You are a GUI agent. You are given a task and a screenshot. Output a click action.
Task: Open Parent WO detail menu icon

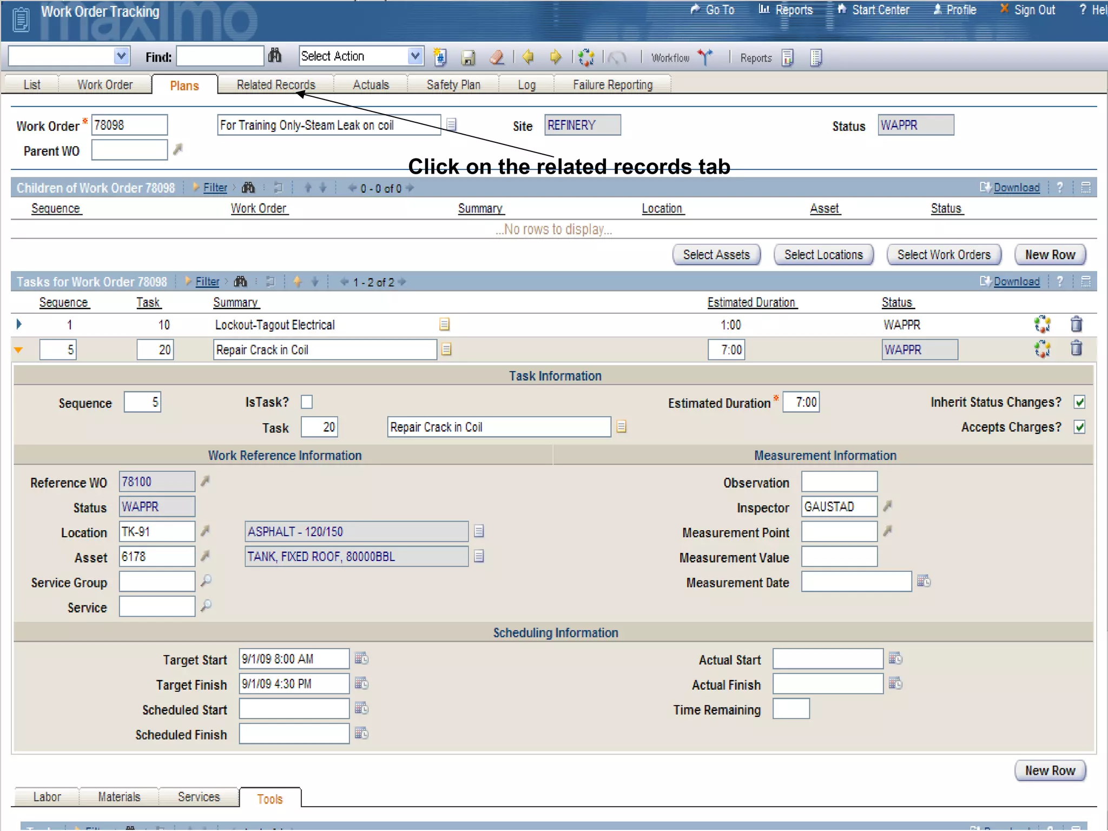pos(178,149)
